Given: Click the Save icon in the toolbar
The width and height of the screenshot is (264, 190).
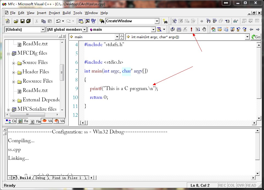Looking at the screenshot, I should pos(23,21).
